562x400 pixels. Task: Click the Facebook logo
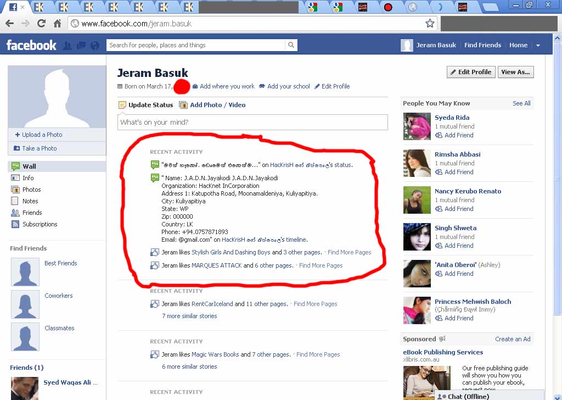tap(31, 45)
